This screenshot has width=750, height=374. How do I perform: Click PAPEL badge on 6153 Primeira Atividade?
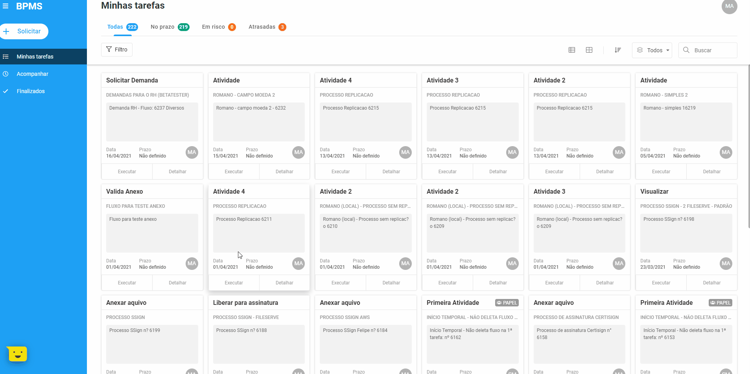click(721, 303)
